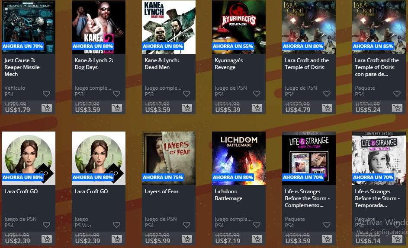Toggle heart on PS4 Lara Croft GO
This screenshot has width=408, height=248.
47,224
